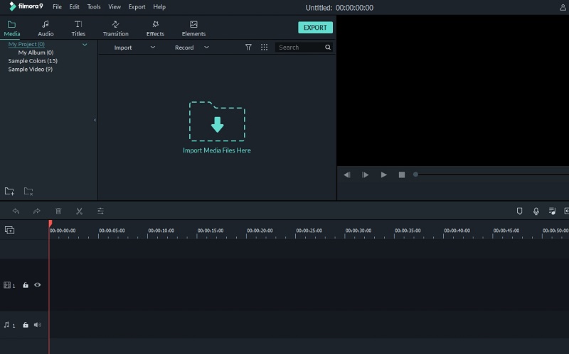Screen dimensions: 569x354
Task: Open the Edit menu
Action: [x=75, y=7]
